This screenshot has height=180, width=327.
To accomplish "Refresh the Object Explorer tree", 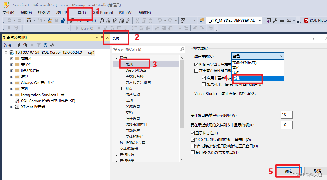I will pos(45,45).
